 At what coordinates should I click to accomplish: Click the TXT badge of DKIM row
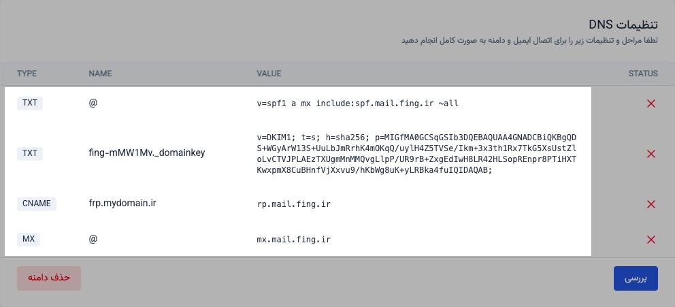31,153
